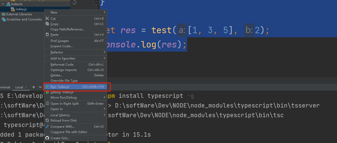The height and width of the screenshot is (143, 337).
Task: Click the Debug bug icon
Action: (47, 92)
